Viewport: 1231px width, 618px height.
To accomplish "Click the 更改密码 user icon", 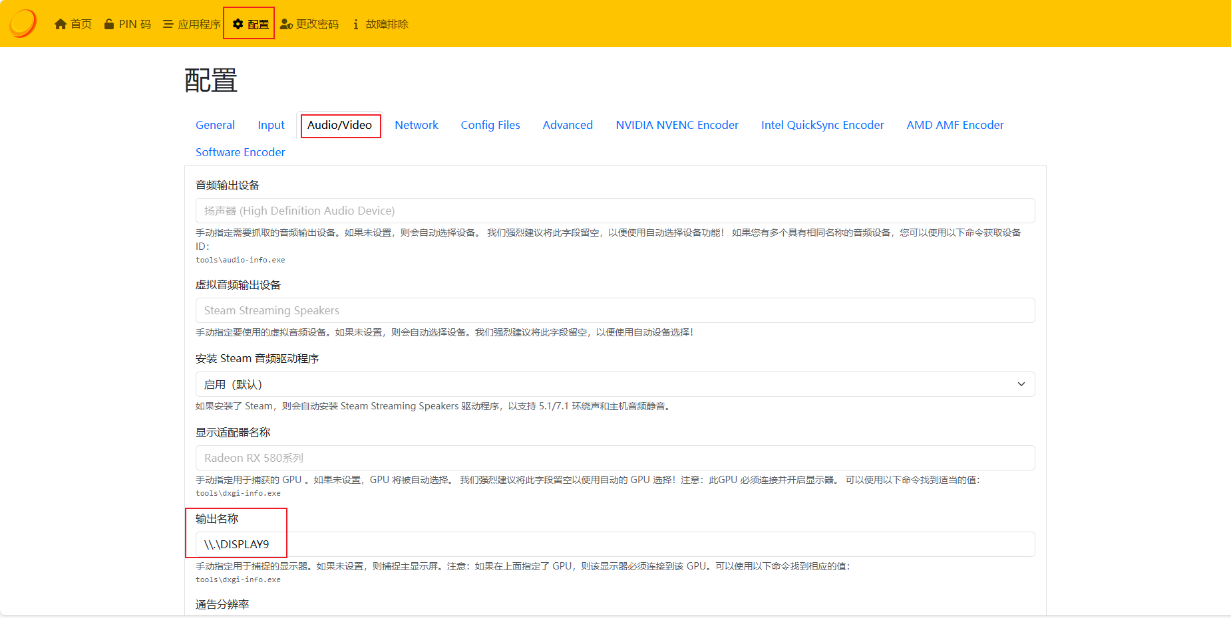I will (x=286, y=25).
